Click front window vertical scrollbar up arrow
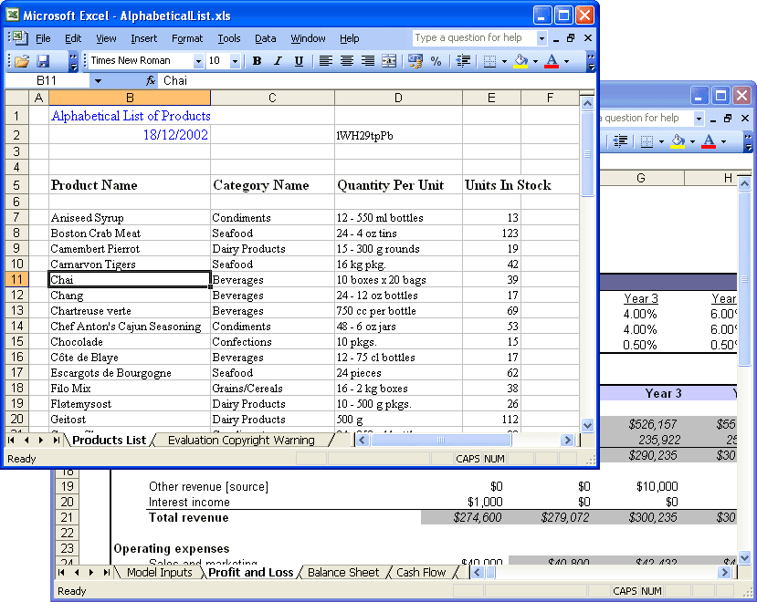The height and width of the screenshot is (602, 757). click(587, 103)
